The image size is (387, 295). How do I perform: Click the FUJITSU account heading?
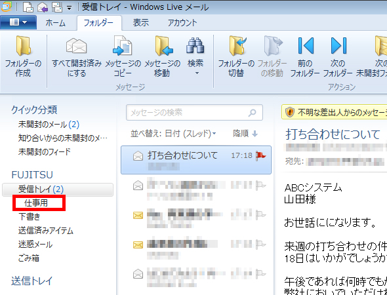point(32,175)
